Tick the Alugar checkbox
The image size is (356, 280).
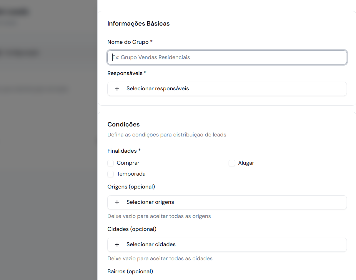(x=232, y=163)
